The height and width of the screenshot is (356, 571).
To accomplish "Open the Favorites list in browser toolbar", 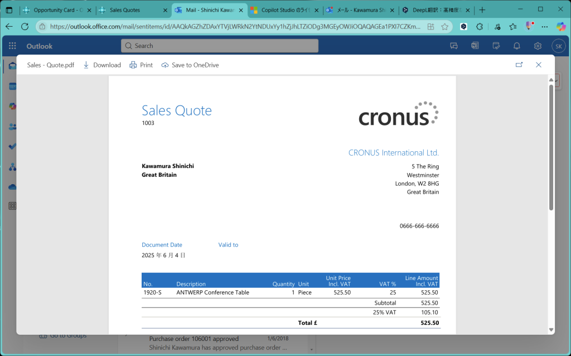I will (x=513, y=26).
